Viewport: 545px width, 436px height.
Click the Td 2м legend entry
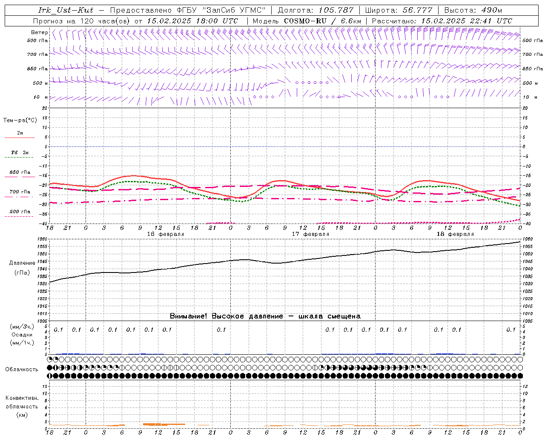pyautogui.click(x=20, y=152)
